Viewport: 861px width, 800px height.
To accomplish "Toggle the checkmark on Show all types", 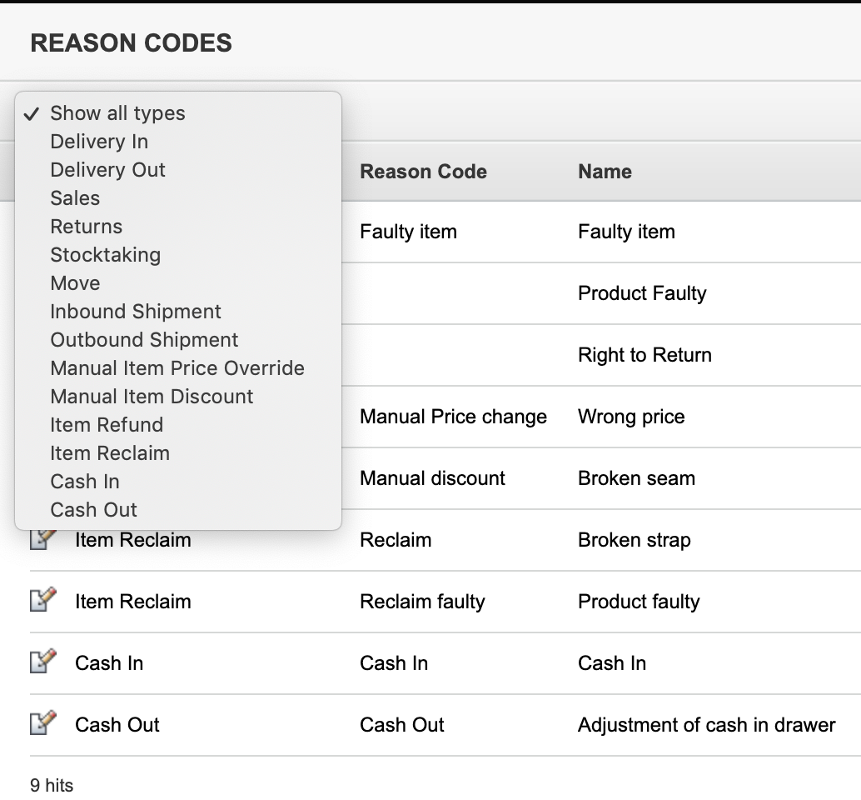I will coord(117,113).
